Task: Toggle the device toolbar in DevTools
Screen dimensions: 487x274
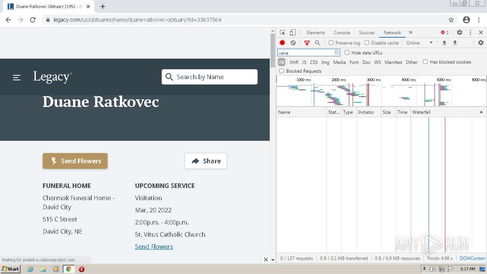Action: tap(293, 33)
